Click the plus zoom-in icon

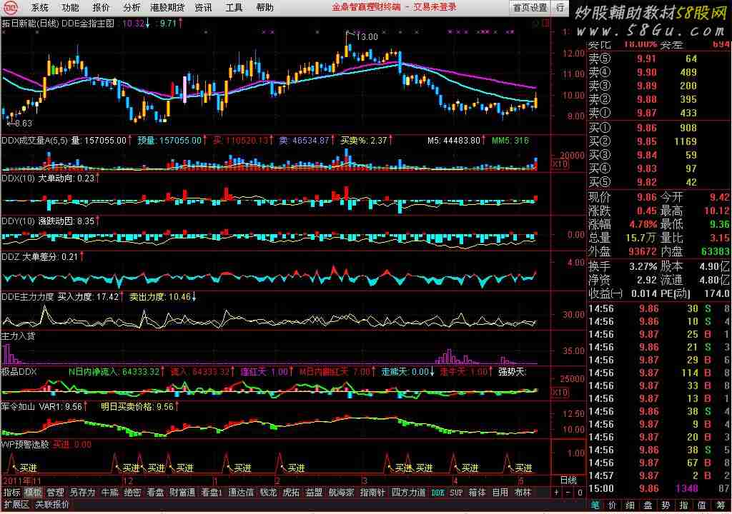click(x=556, y=493)
